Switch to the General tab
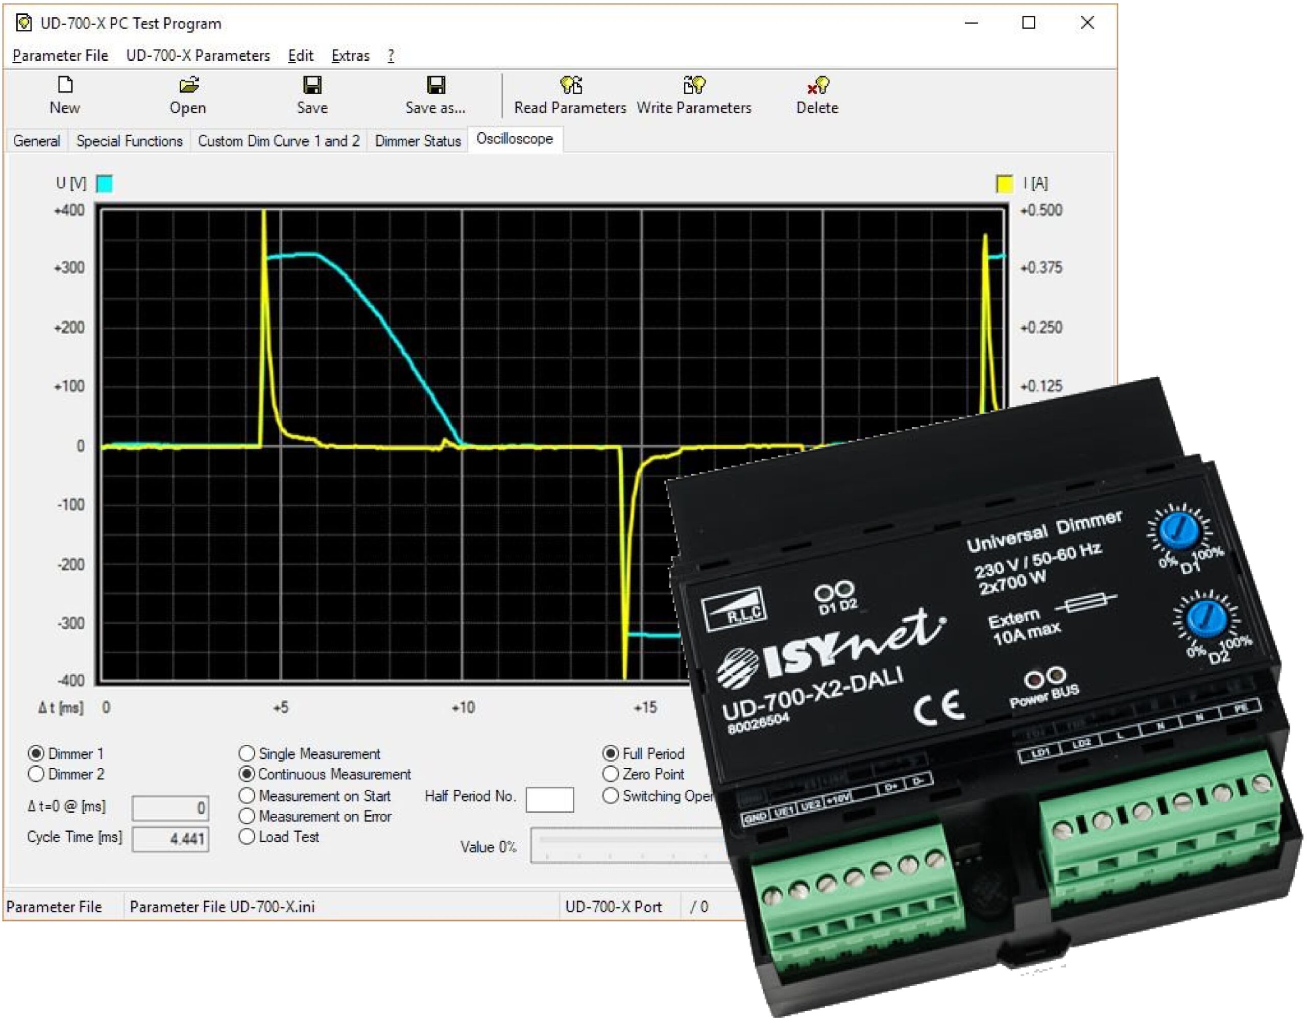 37,141
